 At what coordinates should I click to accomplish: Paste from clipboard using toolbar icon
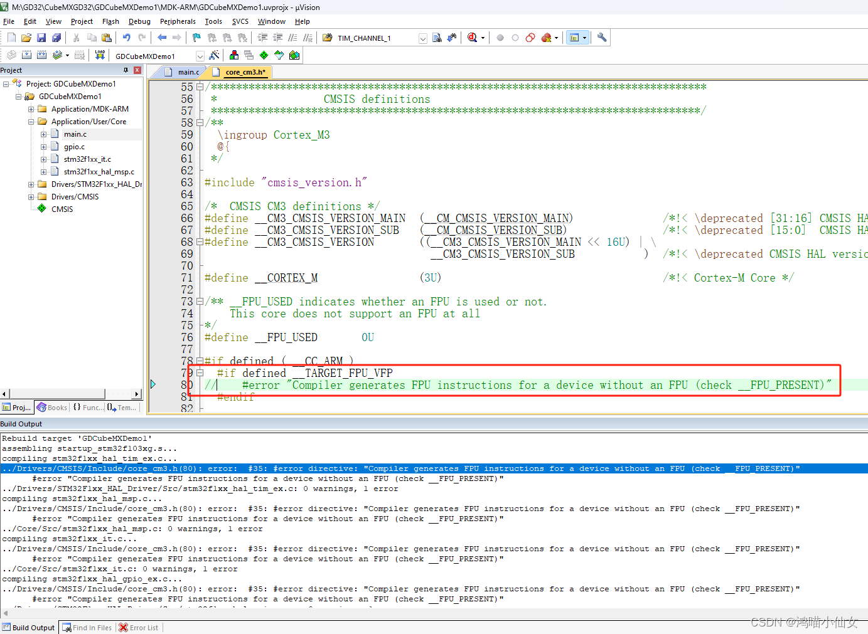(x=107, y=38)
